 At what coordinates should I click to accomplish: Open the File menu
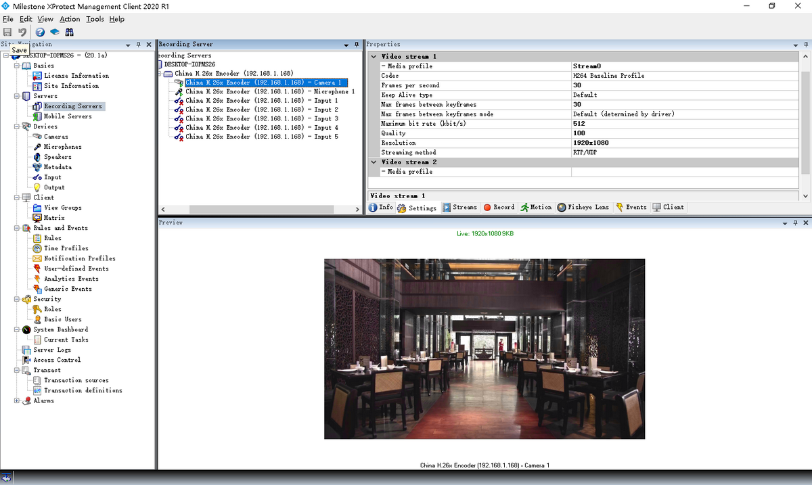(x=8, y=19)
